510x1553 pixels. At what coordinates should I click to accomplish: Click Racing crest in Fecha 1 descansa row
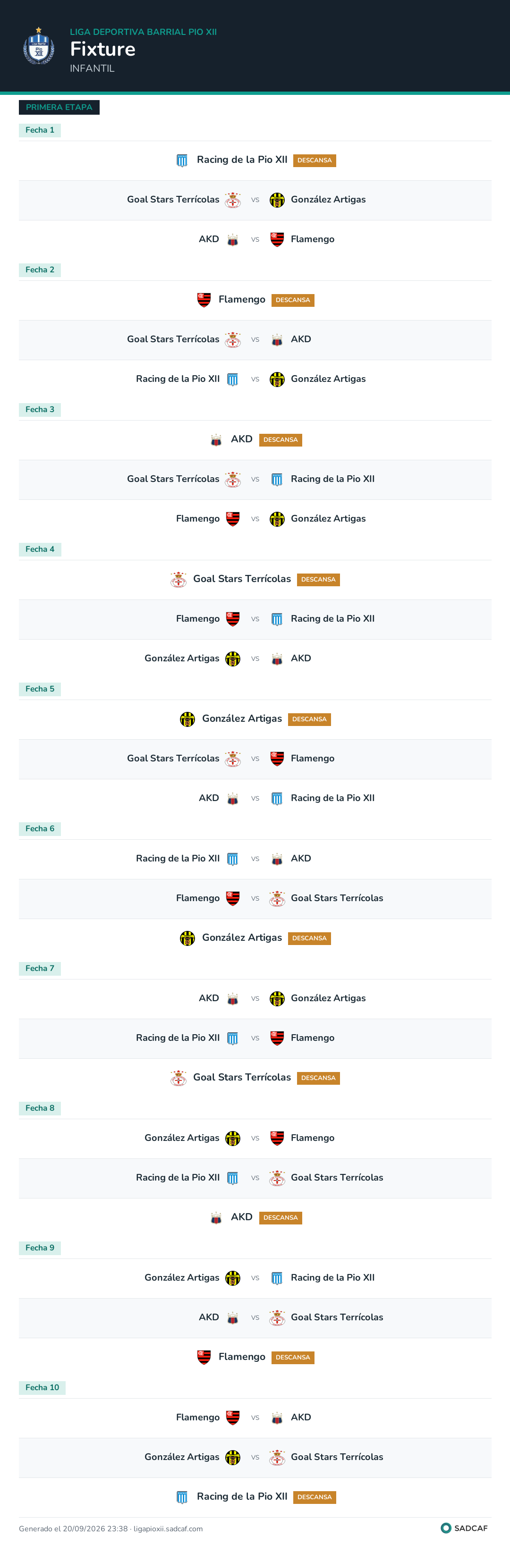click(x=181, y=160)
